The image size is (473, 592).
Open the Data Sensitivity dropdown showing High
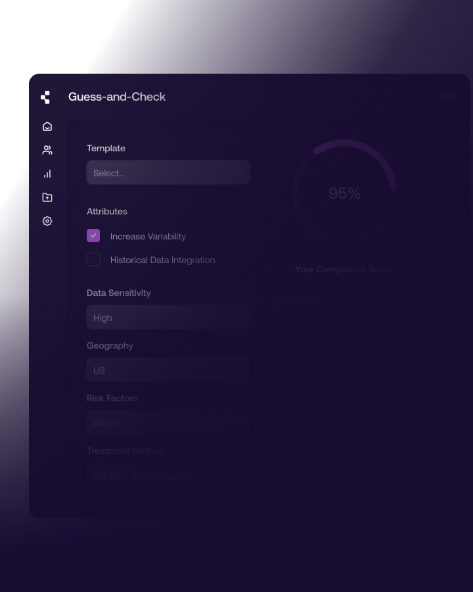pyautogui.click(x=168, y=318)
